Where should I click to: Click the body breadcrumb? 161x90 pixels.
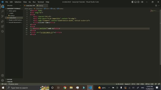pyautogui.click(x=54, y=9)
